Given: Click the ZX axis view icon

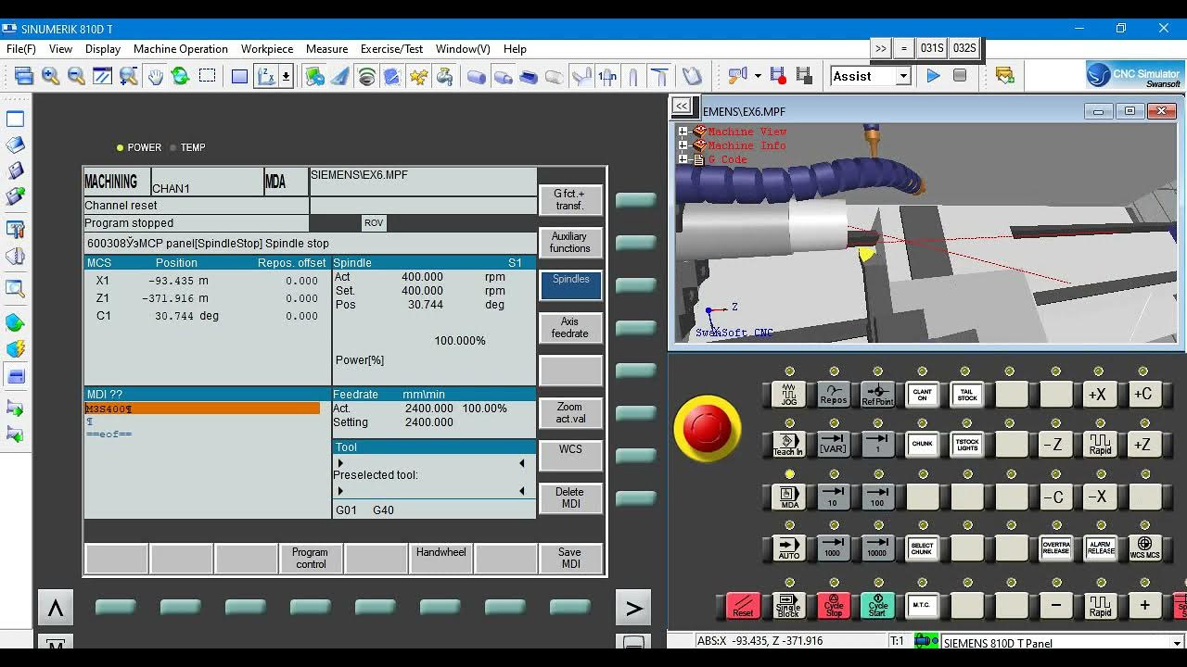Looking at the screenshot, I should [265, 77].
